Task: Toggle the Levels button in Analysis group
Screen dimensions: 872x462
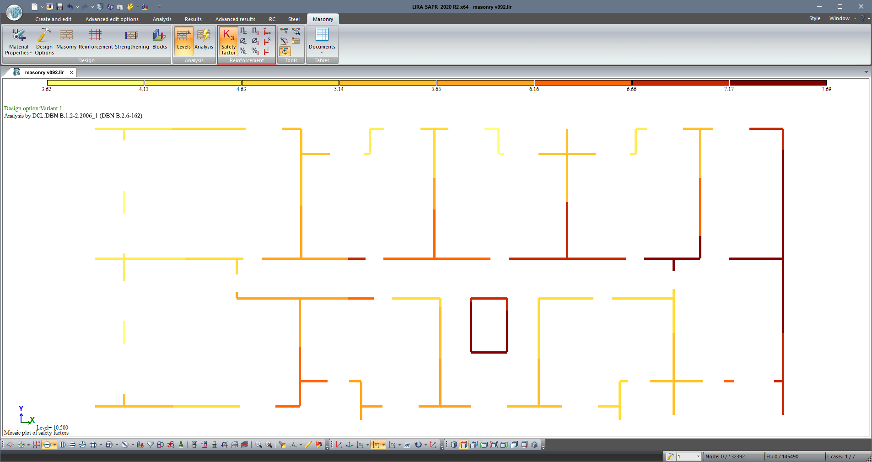Action: (183, 39)
